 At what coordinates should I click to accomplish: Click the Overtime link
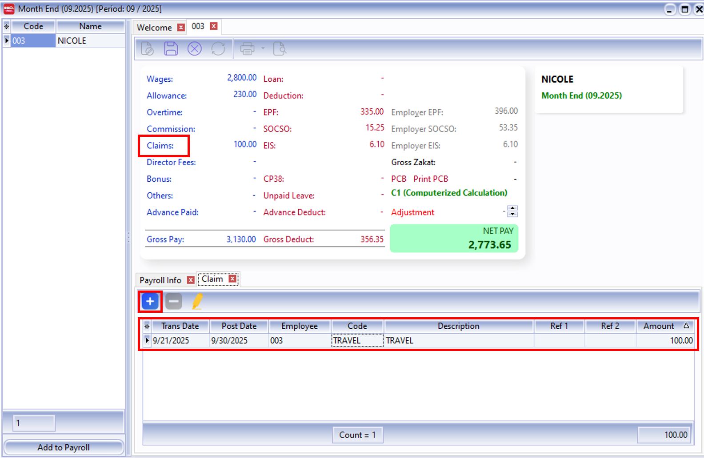click(x=164, y=112)
